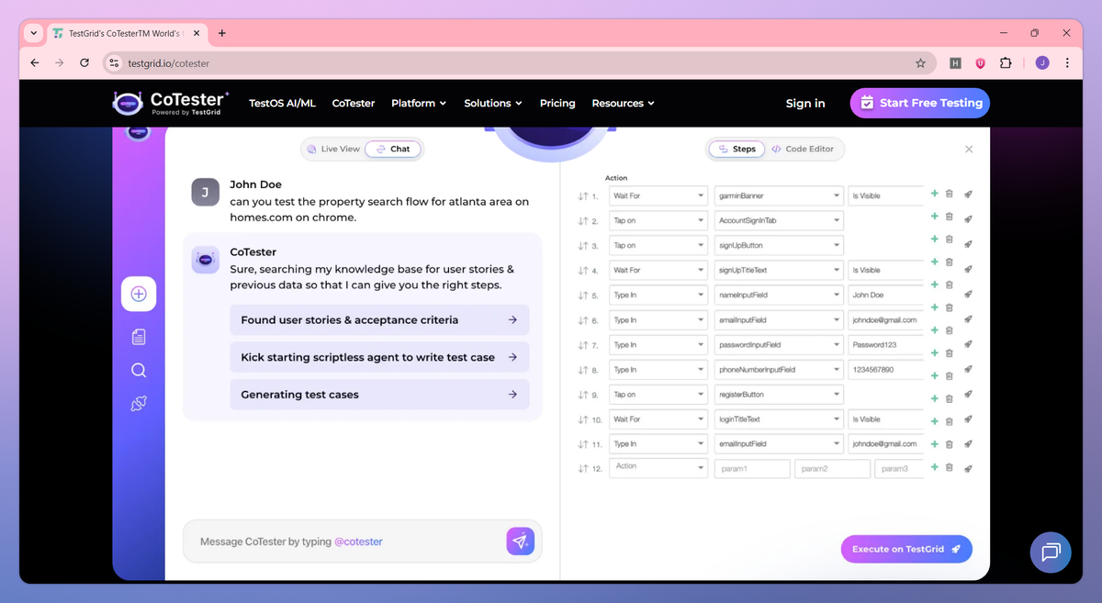Open the AccountSignInTab element dropdown
The image size is (1102, 603).
(779, 220)
